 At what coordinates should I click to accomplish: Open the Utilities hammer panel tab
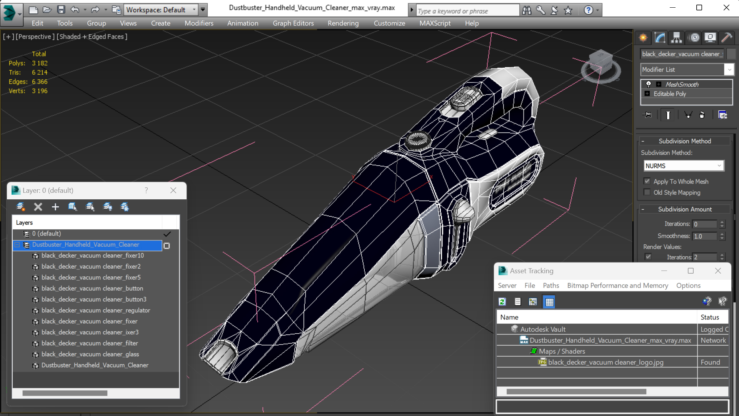[727, 38]
